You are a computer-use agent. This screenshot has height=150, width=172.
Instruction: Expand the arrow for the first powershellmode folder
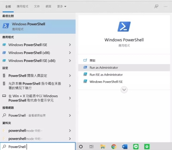[70, 131]
